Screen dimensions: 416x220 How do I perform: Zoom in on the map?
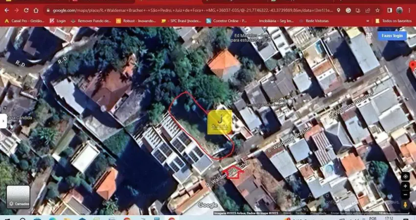(x=405, y=186)
